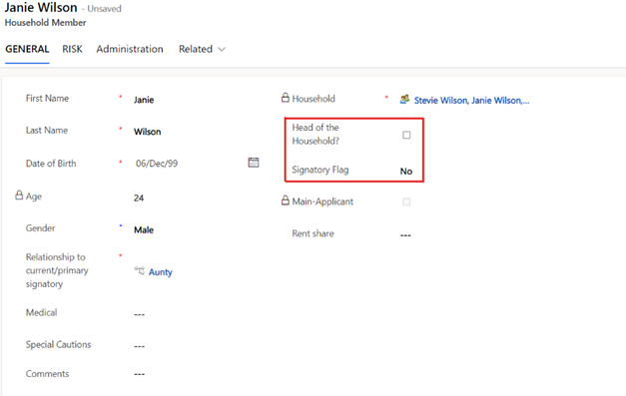Click the lock icon beside Main-Applicant
Viewport: 626px width, 396px height.
tap(286, 200)
